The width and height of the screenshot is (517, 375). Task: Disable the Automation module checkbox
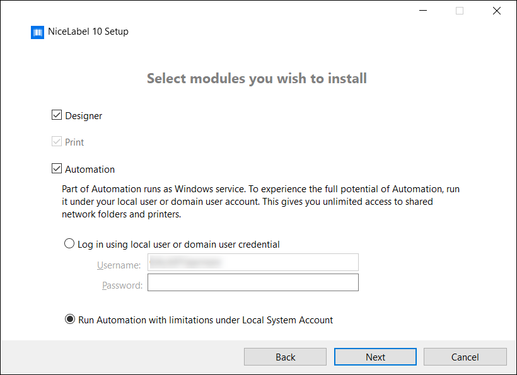tap(57, 169)
